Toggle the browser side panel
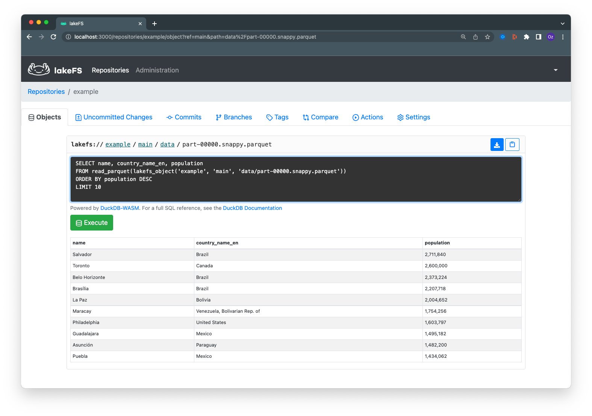The height and width of the screenshot is (416, 592). [x=539, y=37]
